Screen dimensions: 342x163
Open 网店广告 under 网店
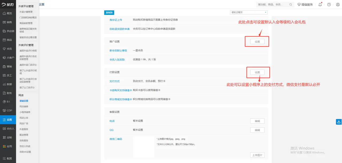click(24, 123)
